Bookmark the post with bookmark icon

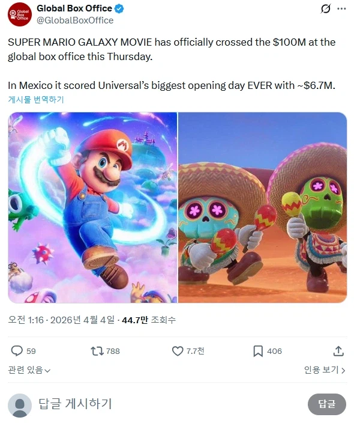pyautogui.click(x=258, y=351)
